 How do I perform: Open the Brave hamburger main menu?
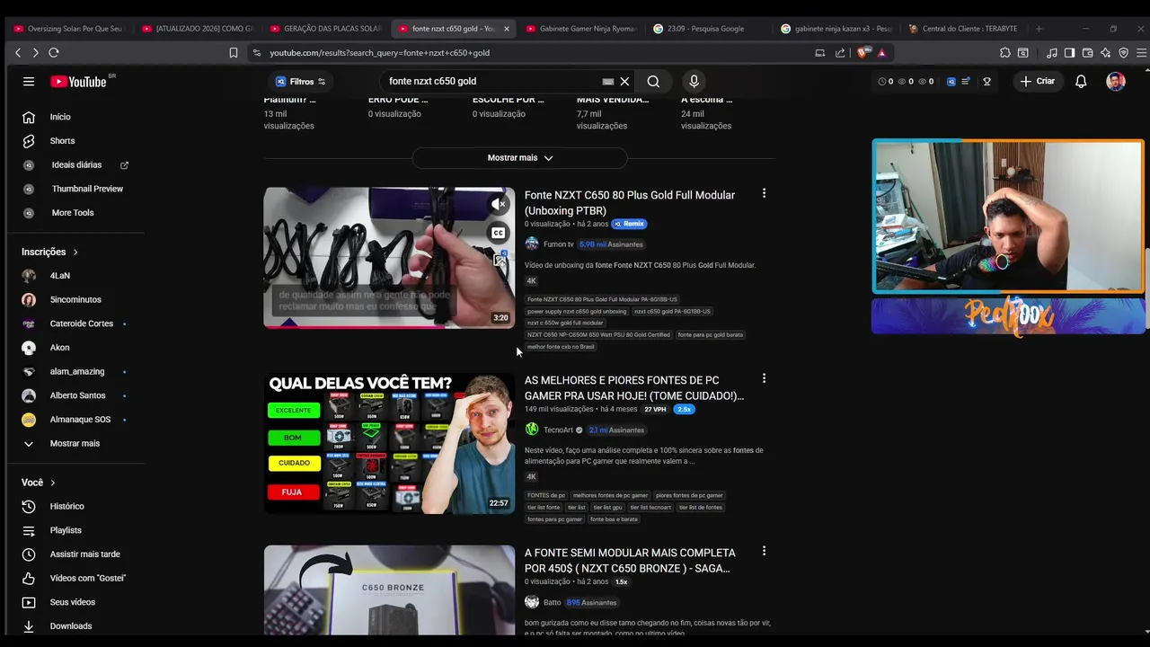point(1142,53)
